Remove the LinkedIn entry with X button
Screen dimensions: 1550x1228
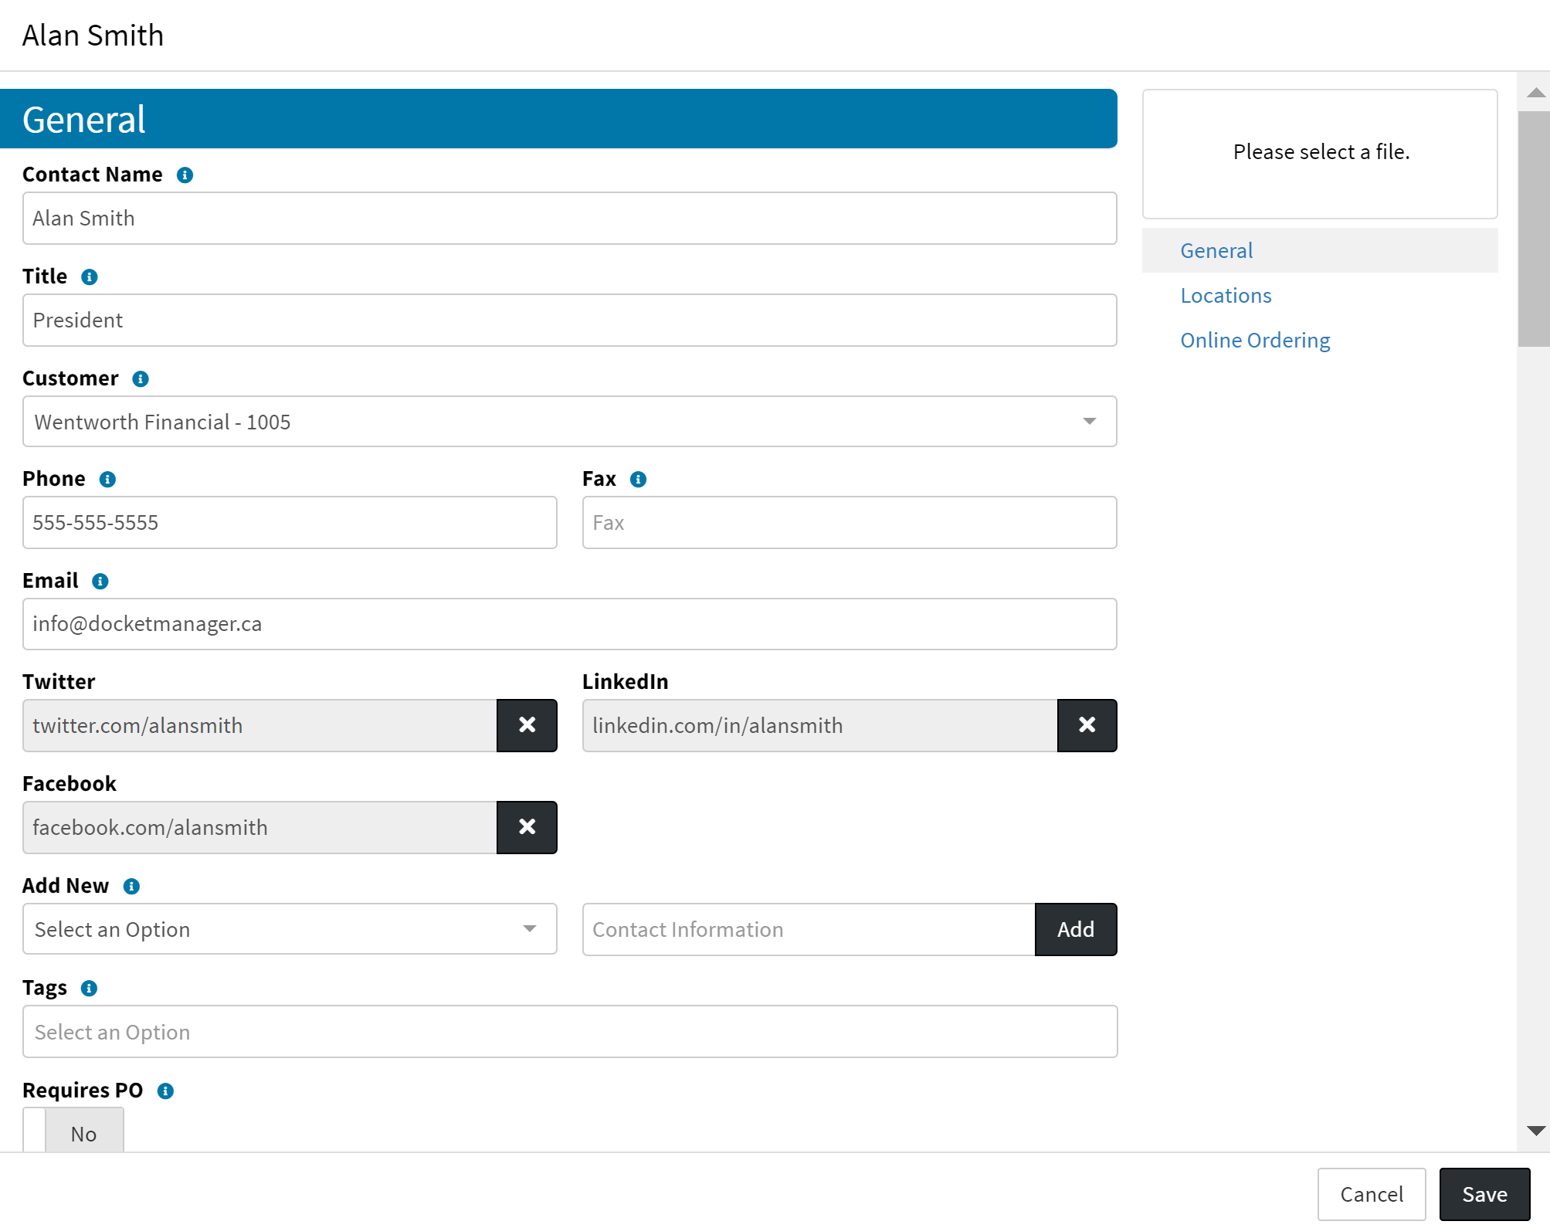click(x=1087, y=725)
